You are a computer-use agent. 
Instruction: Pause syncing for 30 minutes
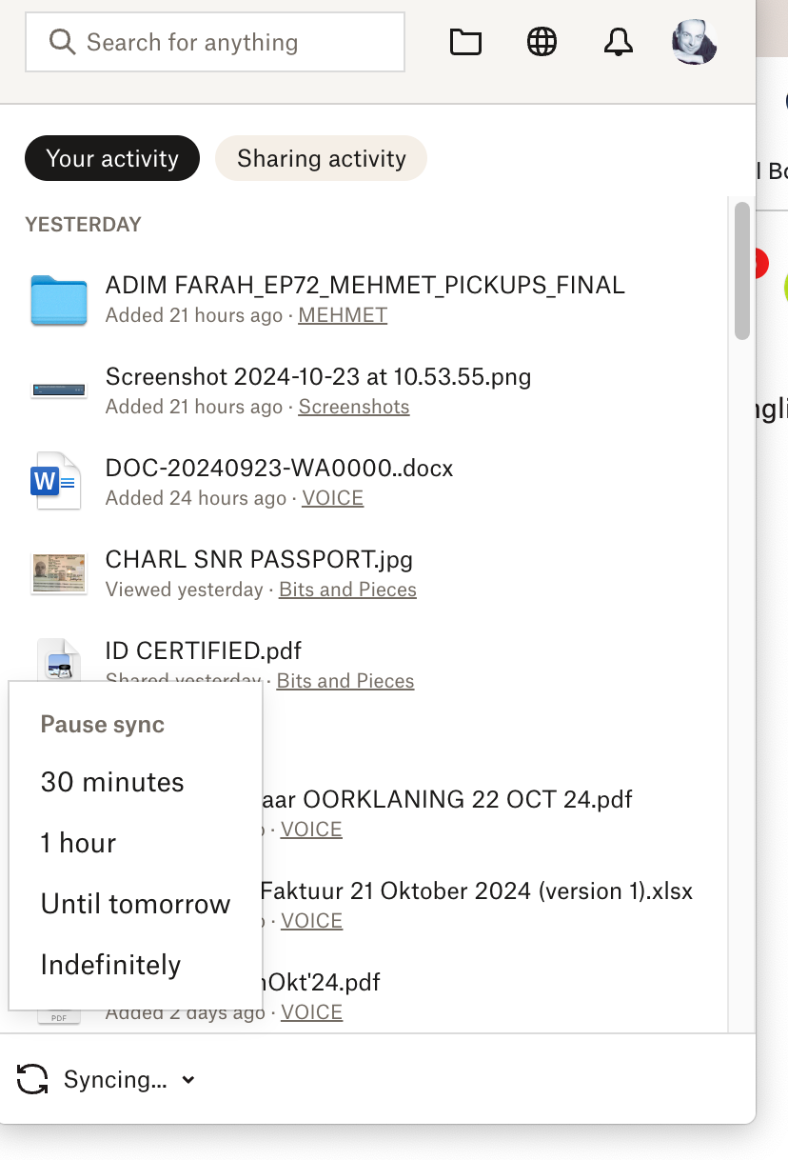(112, 782)
